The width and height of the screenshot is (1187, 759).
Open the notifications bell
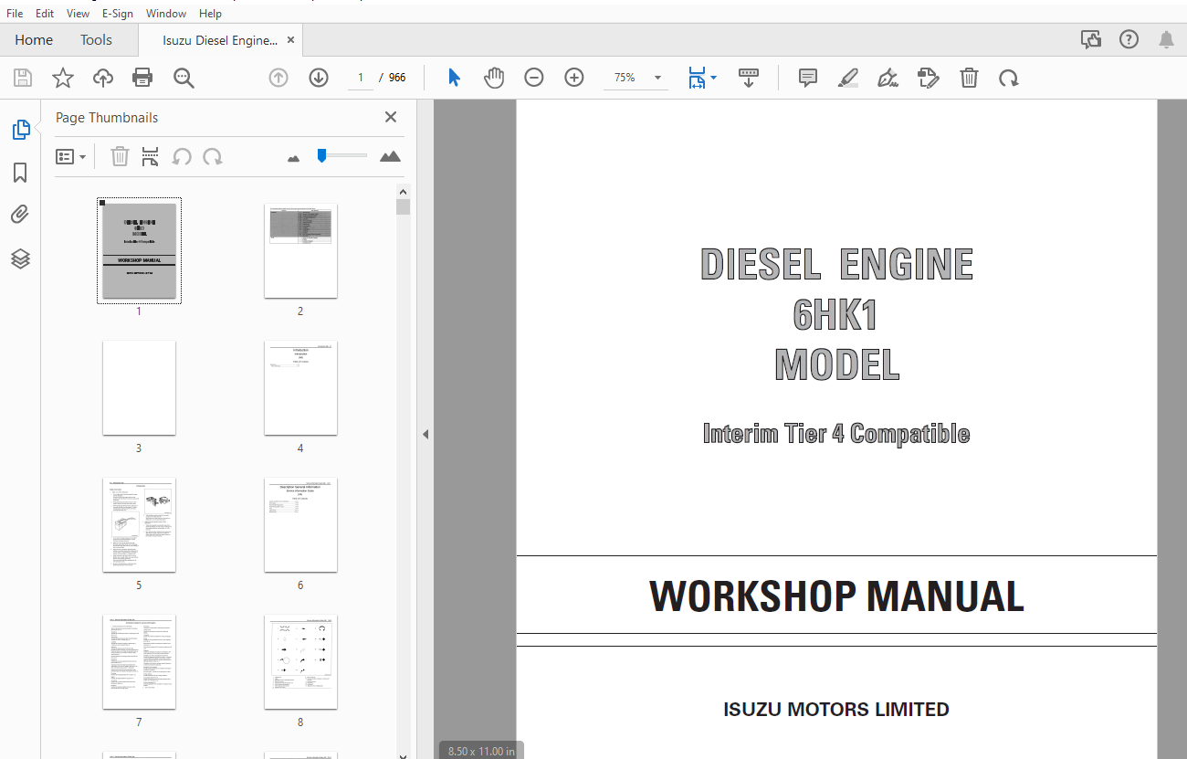[x=1166, y=39]
